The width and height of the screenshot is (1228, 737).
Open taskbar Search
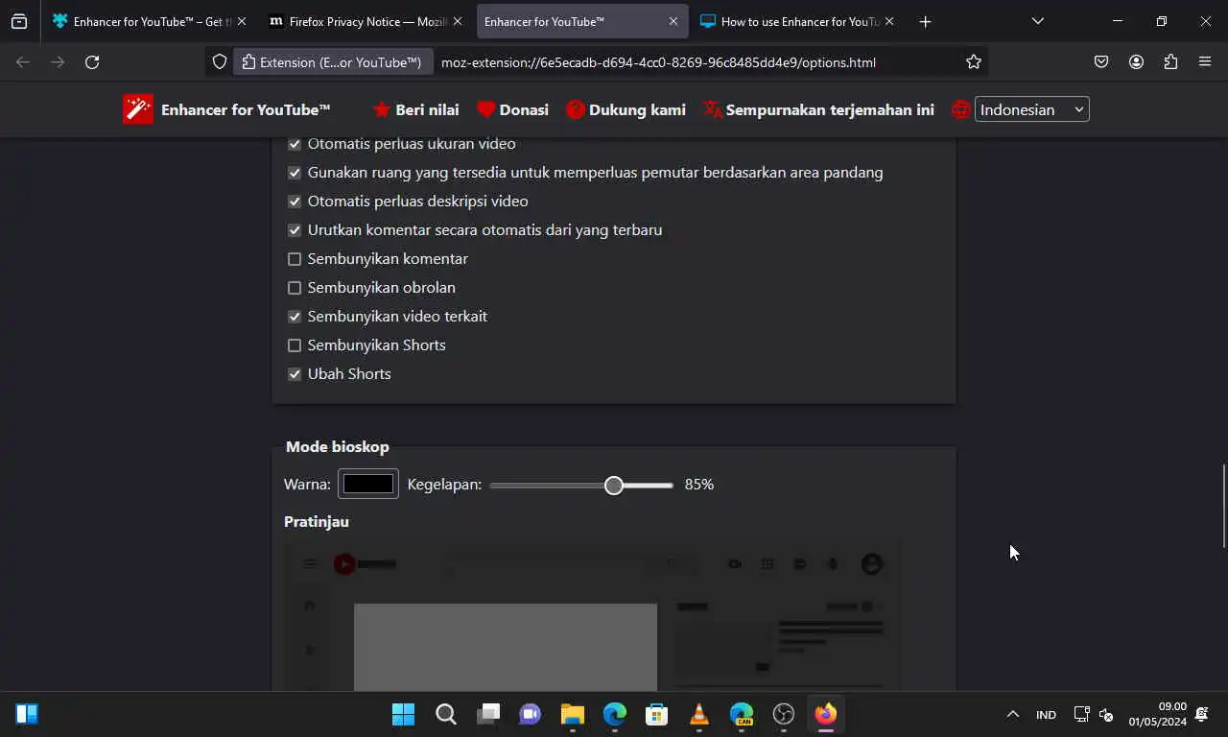coord(445,714)
